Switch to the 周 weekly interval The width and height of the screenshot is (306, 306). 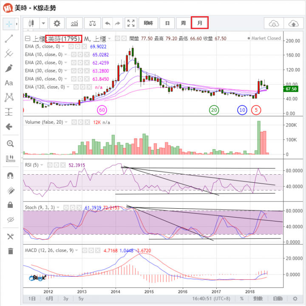click(183, 23)
